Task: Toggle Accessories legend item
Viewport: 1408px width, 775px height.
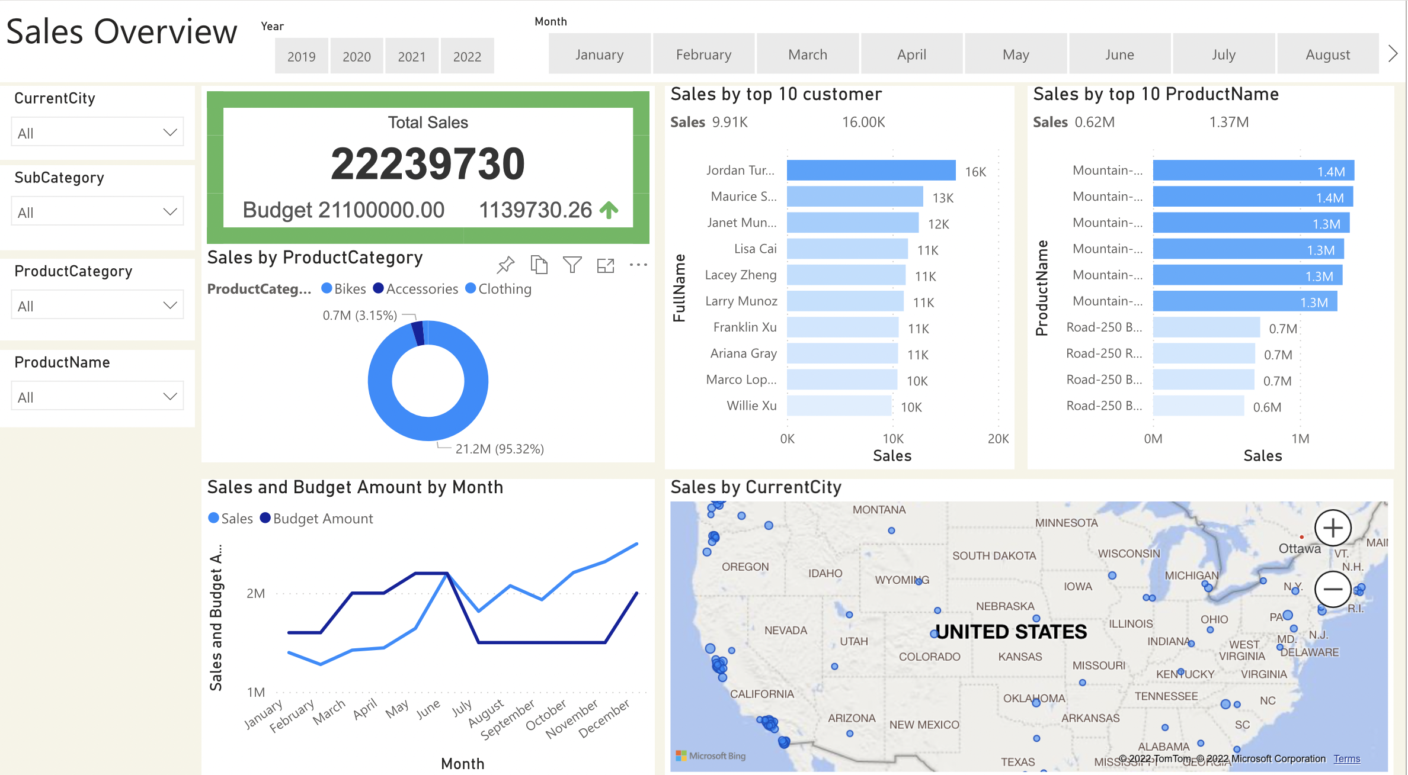Action: click(x=416, y=288)
